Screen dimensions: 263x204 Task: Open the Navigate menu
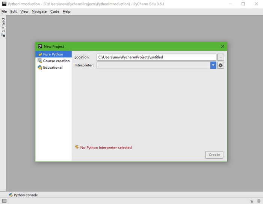point(39,12)
